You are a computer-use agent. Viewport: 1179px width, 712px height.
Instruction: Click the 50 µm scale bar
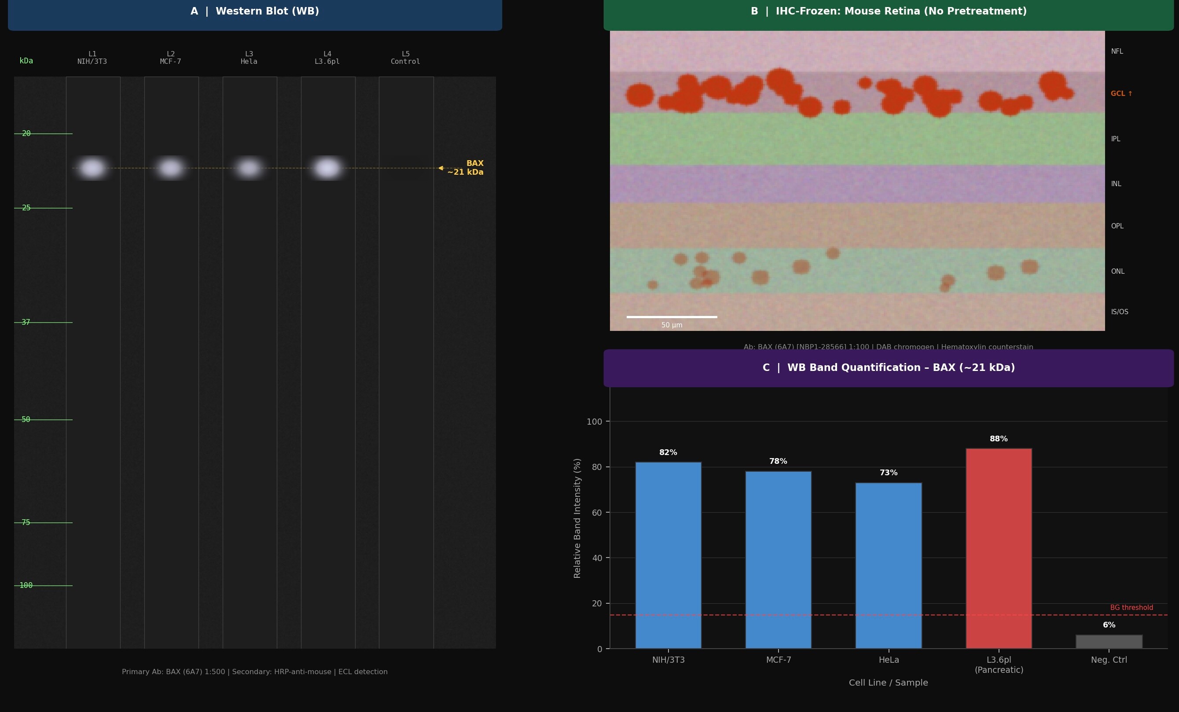click(x=672, y=317)
